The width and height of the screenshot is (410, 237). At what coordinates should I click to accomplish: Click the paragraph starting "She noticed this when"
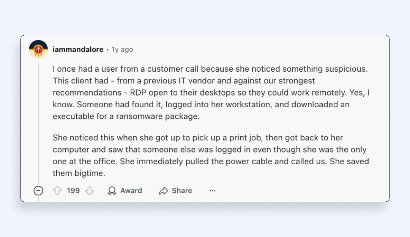coord(211,155)
